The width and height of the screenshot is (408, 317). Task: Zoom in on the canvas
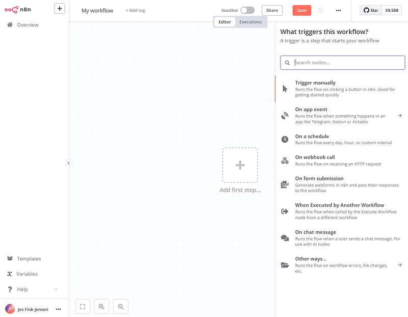(101, 307)
